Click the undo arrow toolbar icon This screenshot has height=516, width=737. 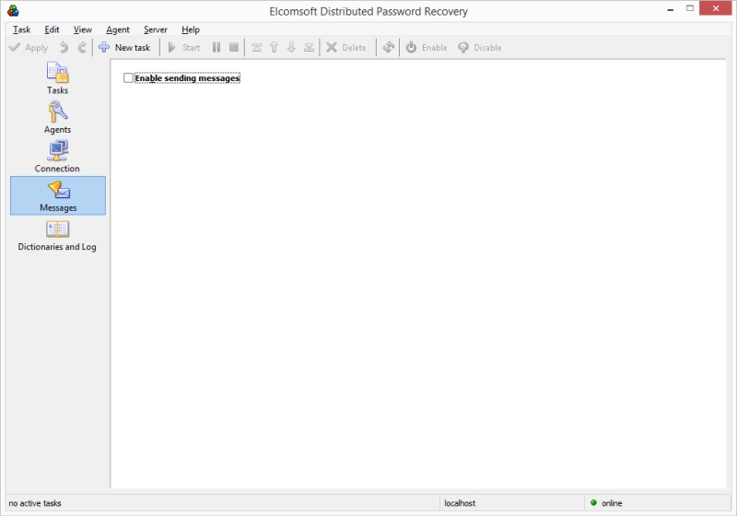pos(64,47)
